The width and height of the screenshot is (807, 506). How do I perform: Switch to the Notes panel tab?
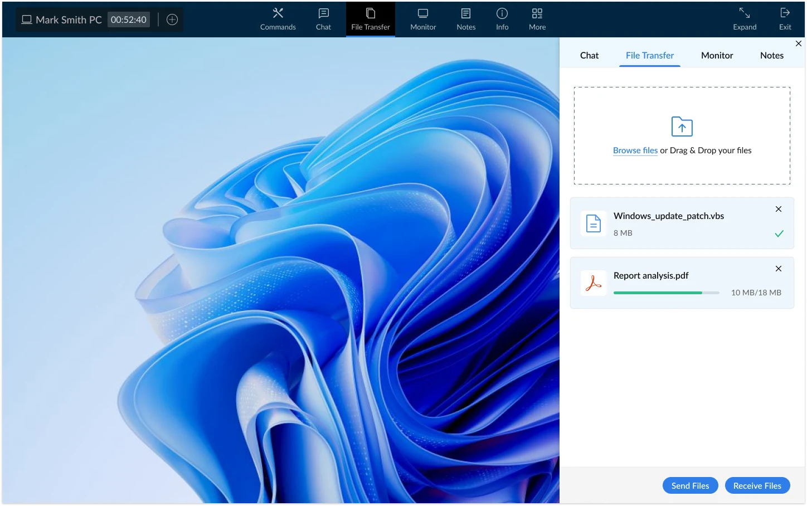click(x=771, y=55)
